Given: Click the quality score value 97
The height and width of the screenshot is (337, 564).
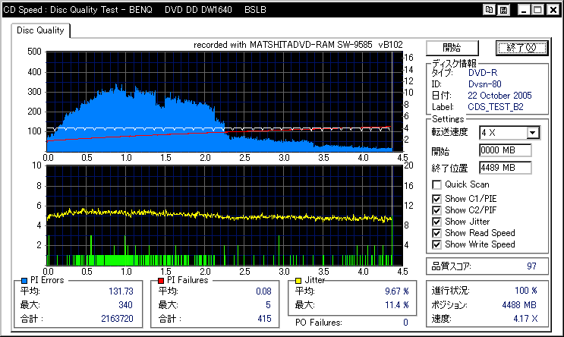Looking at the screenshot, I should [531, 266].
